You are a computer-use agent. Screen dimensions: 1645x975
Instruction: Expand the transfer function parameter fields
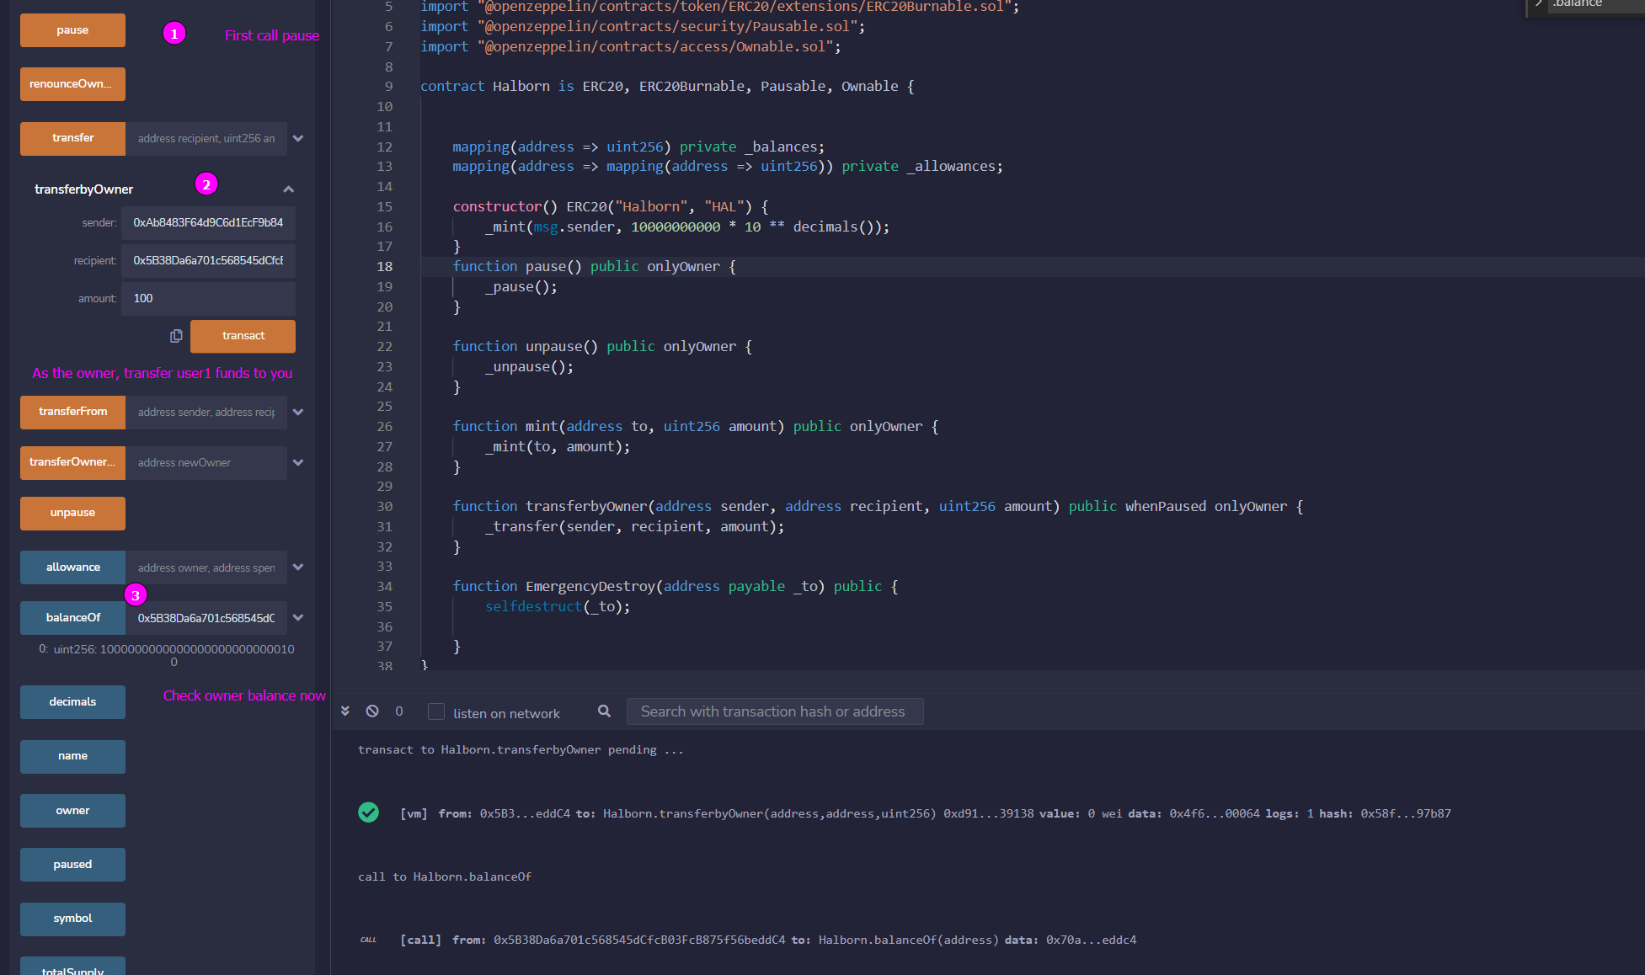(298, 138)
